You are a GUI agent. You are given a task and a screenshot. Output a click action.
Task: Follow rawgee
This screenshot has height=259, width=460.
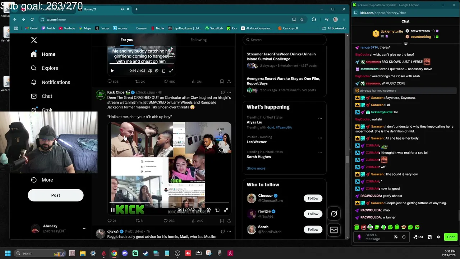click(x=313, y=214)
